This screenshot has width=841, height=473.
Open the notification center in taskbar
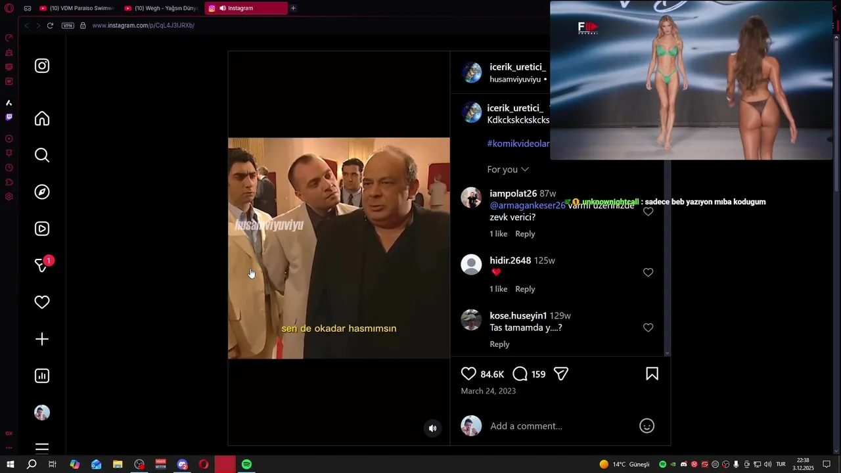click(827, 464)
